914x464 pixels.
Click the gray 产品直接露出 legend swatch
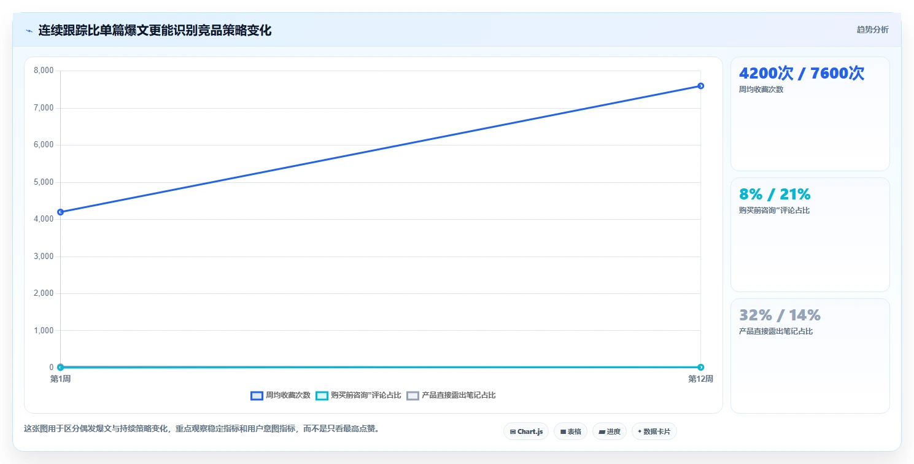point(412,395)
